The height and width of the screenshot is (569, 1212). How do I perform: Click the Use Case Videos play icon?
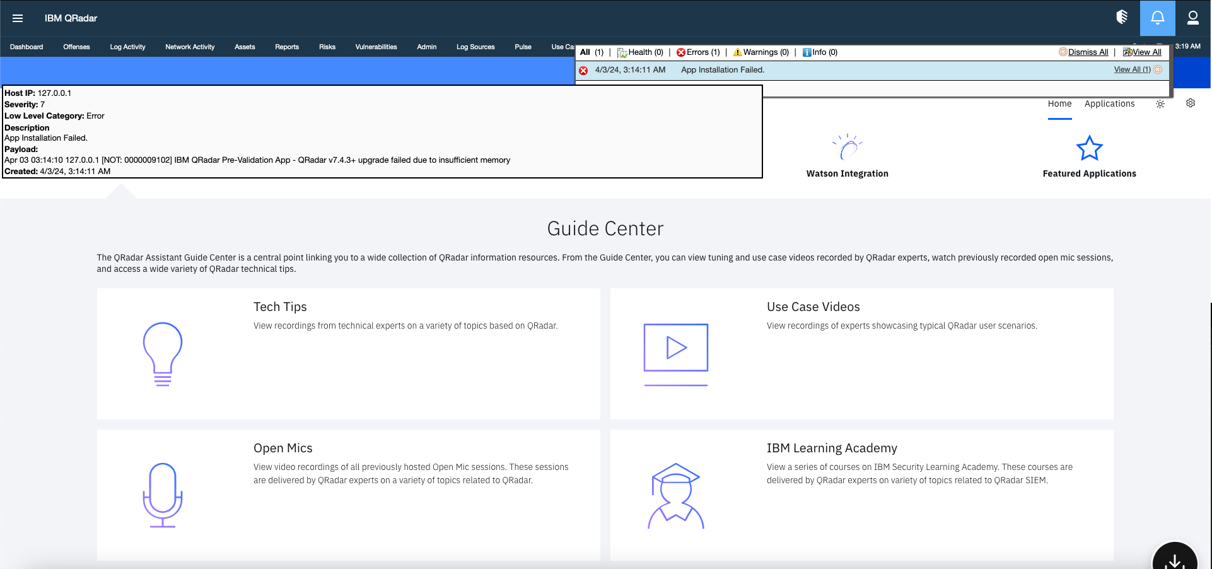click(675, 347)
